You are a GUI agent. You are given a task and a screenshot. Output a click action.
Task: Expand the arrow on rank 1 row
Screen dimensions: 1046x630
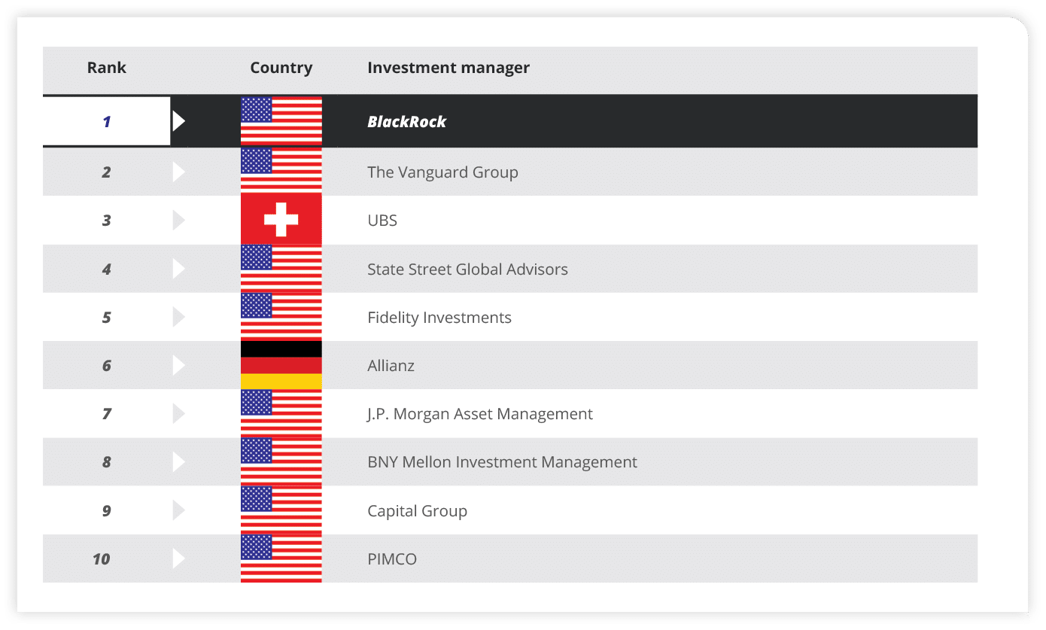pyautogui.click(x=178, y=120)
